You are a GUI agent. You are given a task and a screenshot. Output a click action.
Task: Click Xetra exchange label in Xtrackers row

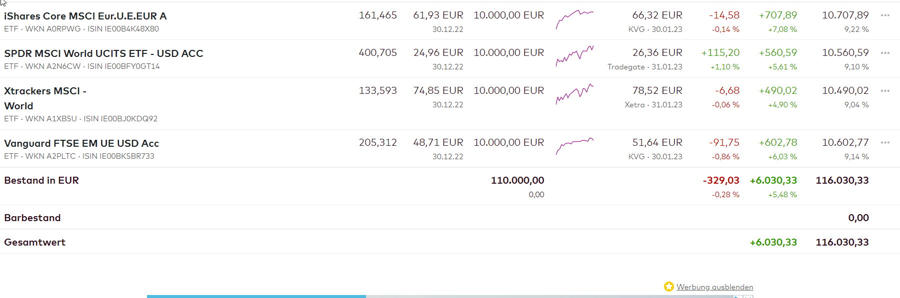tap(634, 105)
